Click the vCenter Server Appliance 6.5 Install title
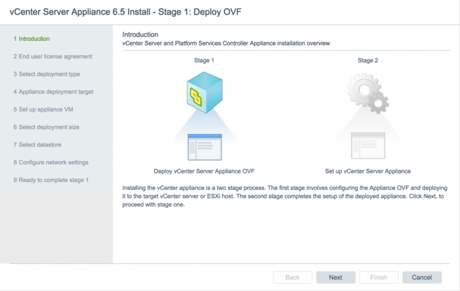 [126, 12]
